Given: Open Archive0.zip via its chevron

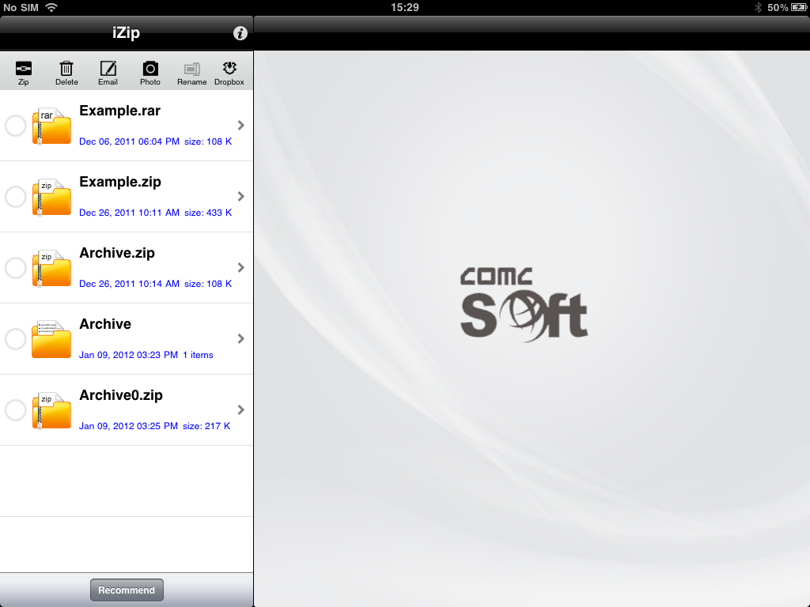Looking at the screenshot, I should click(x=240, y=410).
